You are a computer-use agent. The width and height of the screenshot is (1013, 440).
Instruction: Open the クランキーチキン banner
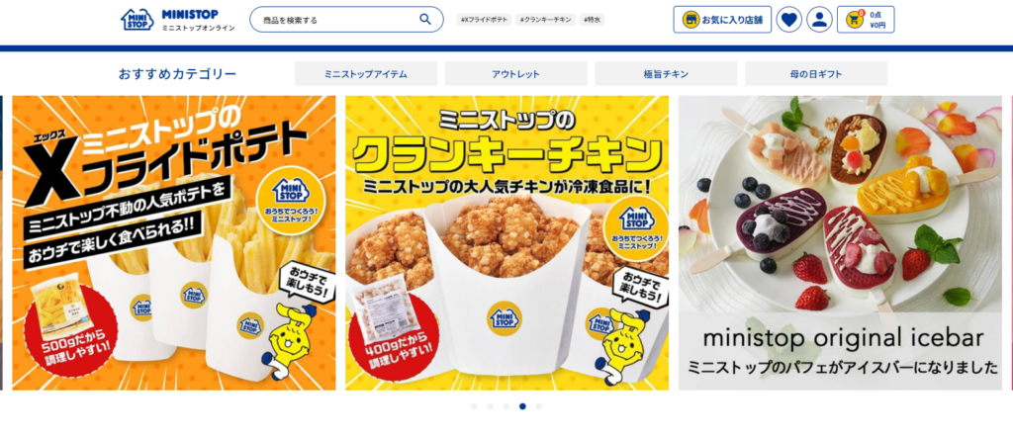coord(507,243)
